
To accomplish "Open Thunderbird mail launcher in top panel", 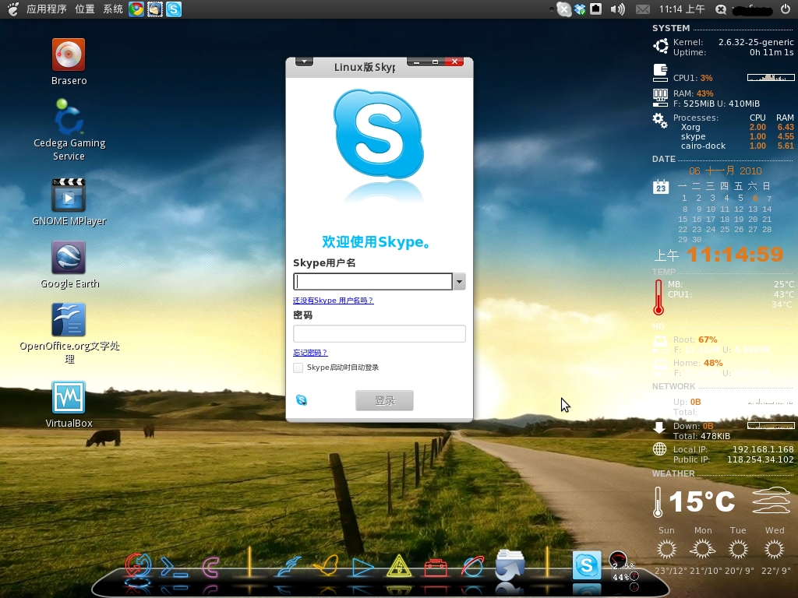I will click(155, 9).
